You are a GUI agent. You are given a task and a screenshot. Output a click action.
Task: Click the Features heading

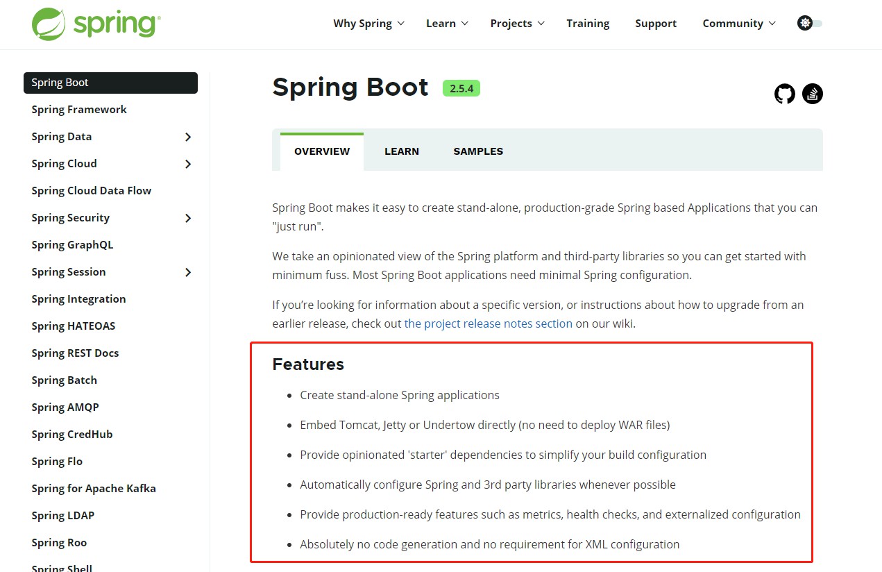(308, 364)
